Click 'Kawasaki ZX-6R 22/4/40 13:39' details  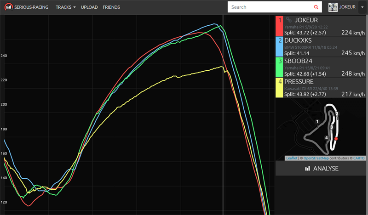311,89
